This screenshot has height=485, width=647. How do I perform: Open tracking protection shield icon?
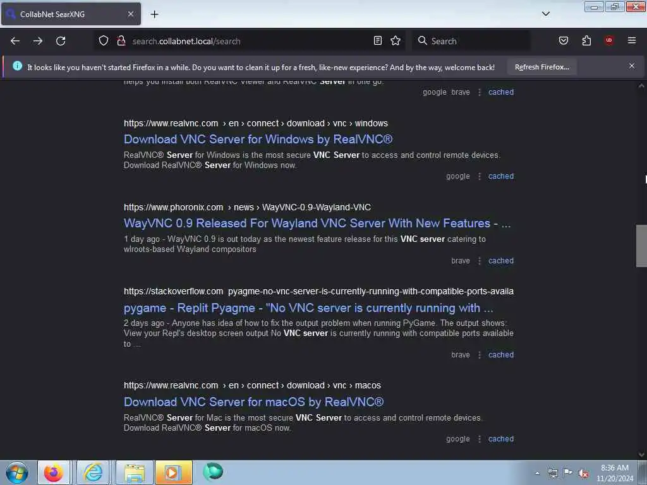point(104,40)
